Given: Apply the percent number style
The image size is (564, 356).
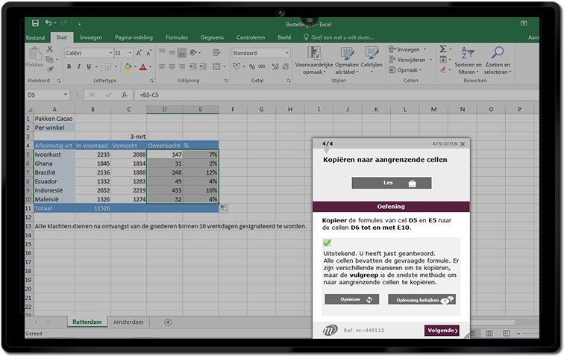Looking at the screenshot, I should [250, 66].
